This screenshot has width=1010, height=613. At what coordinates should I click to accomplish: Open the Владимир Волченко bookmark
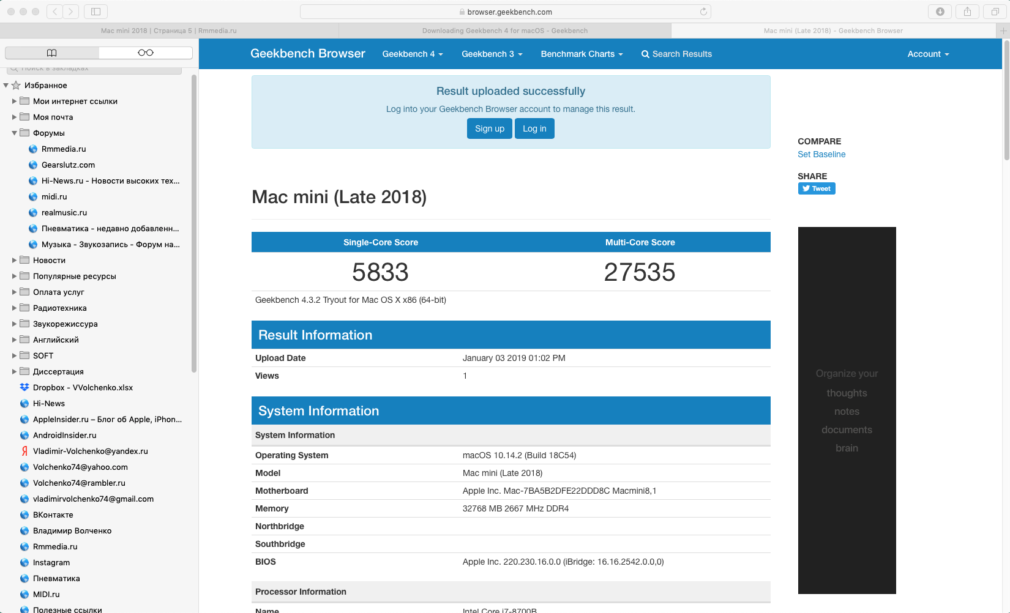pos(72,530)
